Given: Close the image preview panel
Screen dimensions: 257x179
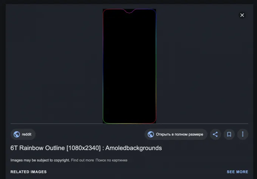Looking at the screenshot, I should coord(242,15).
